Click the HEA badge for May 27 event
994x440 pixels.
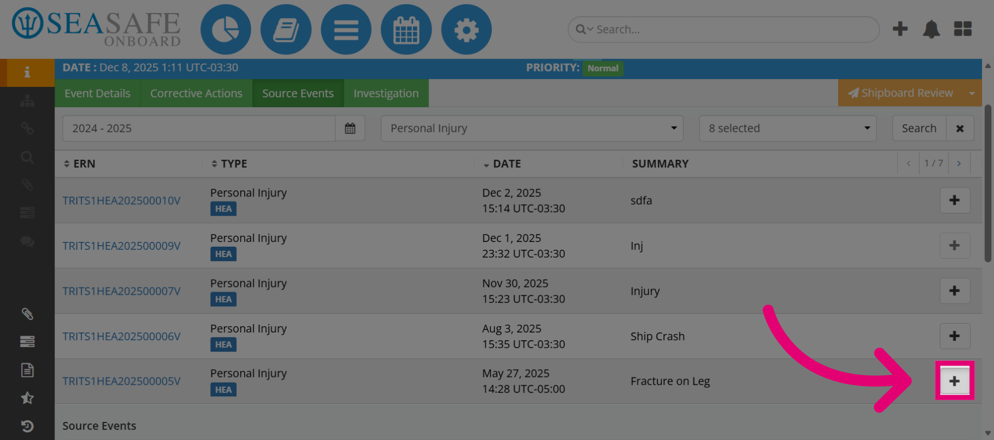223,390
